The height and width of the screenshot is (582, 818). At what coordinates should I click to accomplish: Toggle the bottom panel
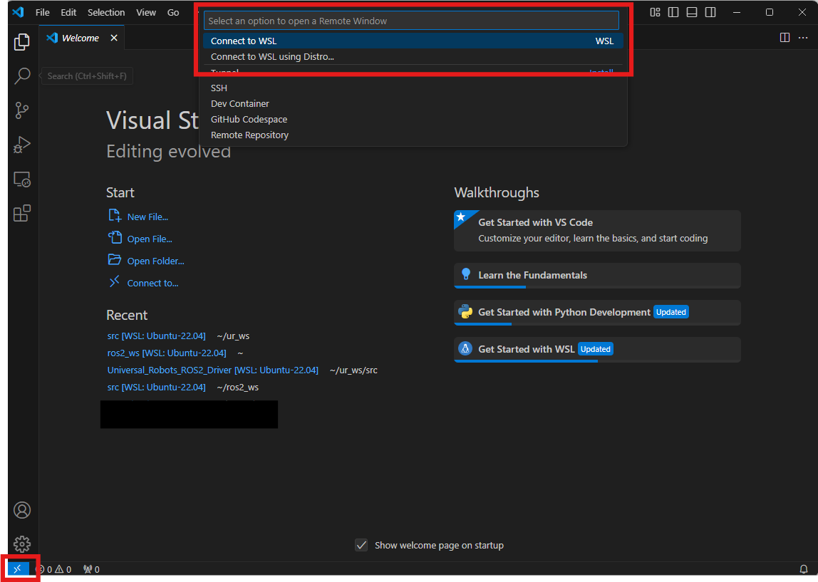click(692, 12)
